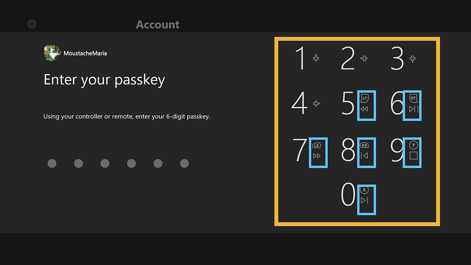The width and height of the screenshot is (471, 265).
Task: Click the play/pause icon next to 6
Action: pyautogui.click(x=414, y=109)
